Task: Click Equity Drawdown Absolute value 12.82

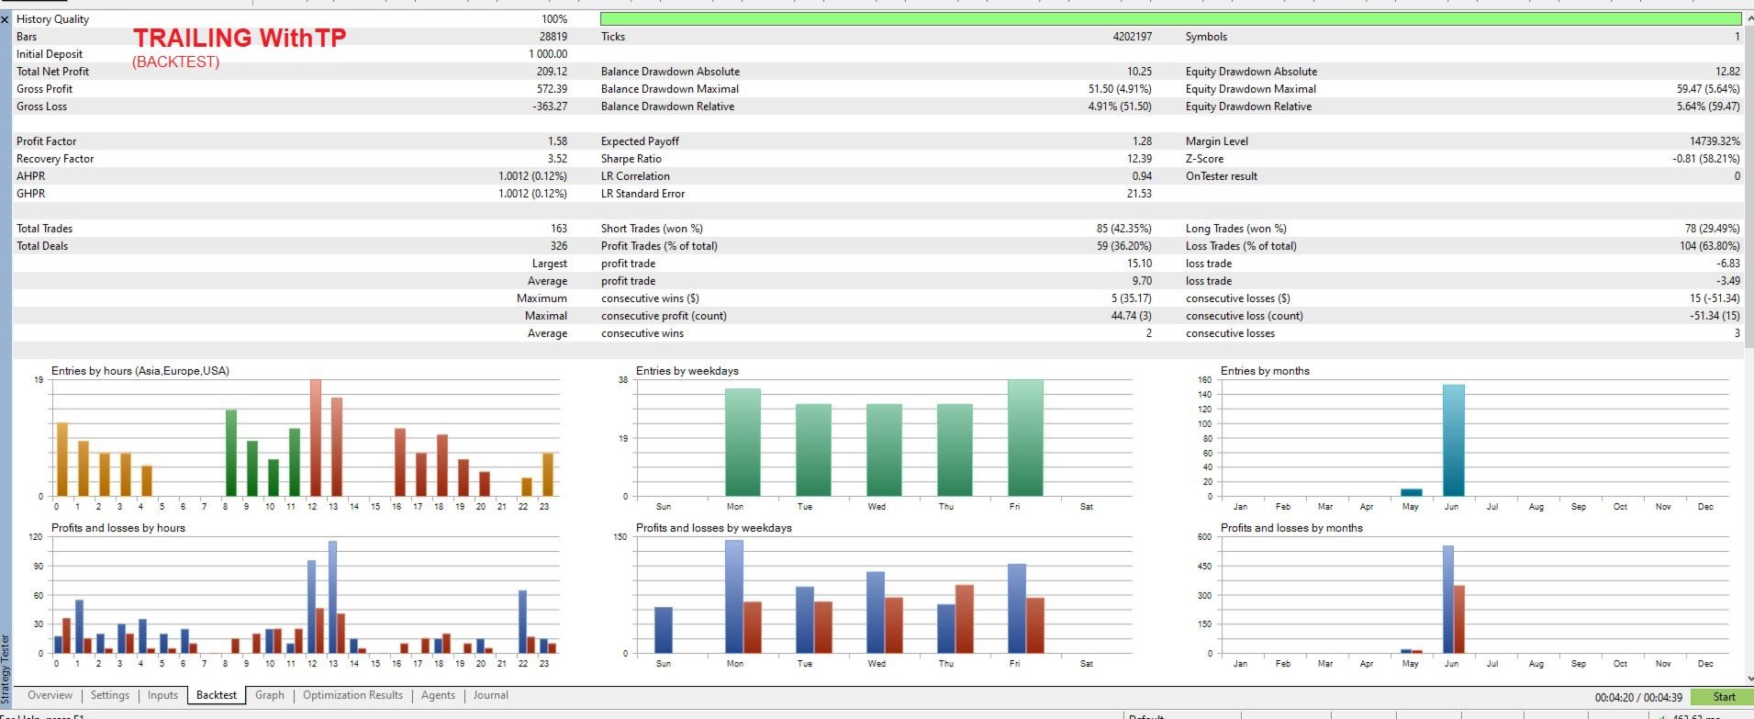Action: pos(1727,72)
